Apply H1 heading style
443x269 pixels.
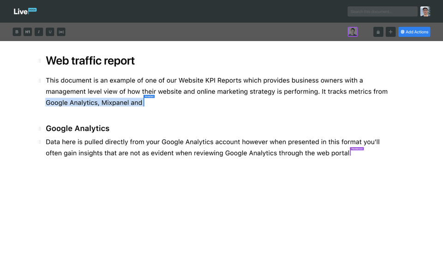point(28,32)
